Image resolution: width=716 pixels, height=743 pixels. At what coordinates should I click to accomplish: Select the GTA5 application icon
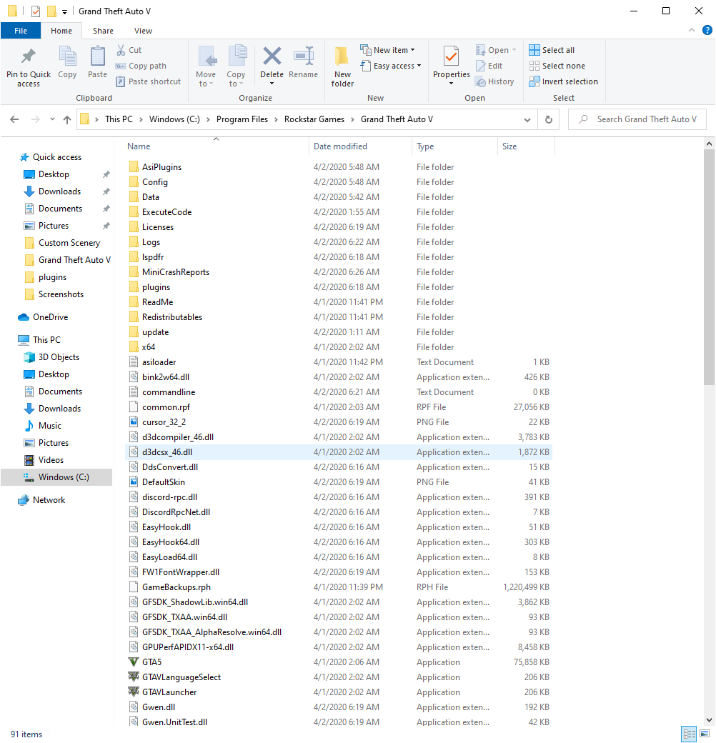pos(134,662)
